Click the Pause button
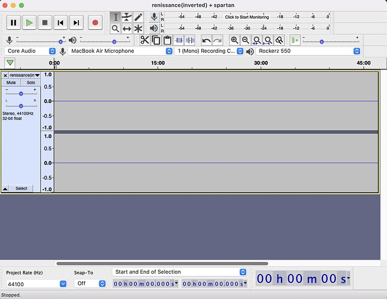 point(13,23)
